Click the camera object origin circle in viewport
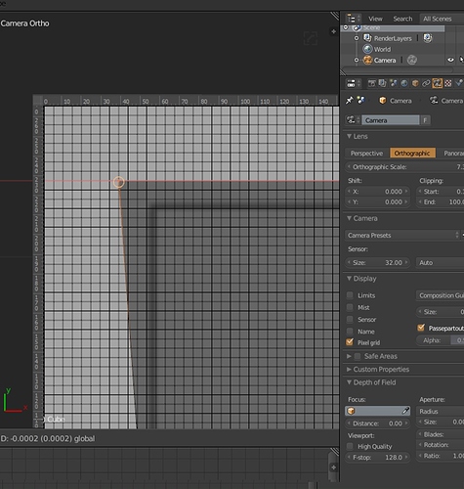The height and width of the screenshot is (489, 464). [x=118, y=182]
